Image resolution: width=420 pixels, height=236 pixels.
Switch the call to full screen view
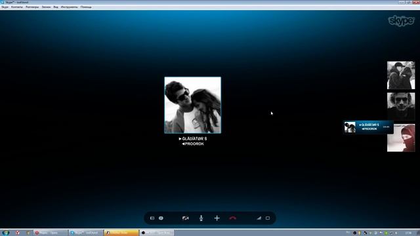coord(268,218)
